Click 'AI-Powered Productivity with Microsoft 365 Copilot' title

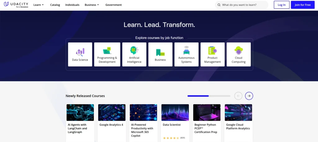142,130
